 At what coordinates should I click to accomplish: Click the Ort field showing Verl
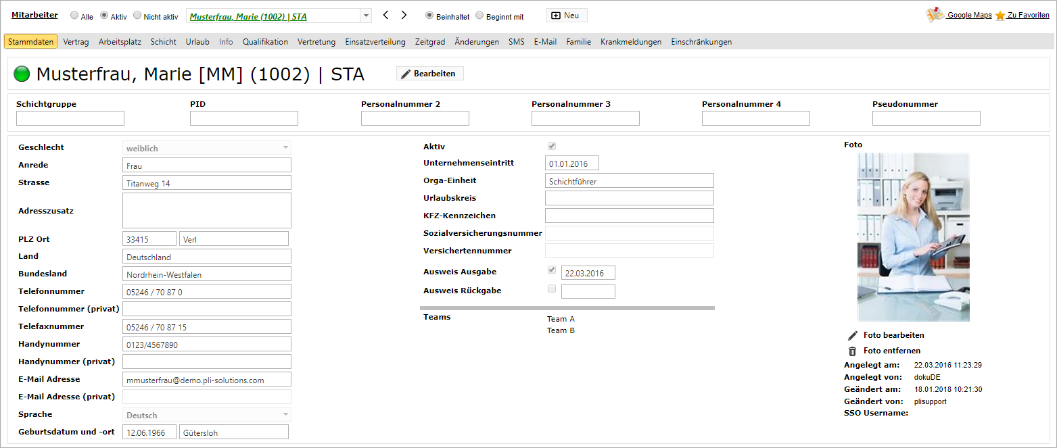pos(234,239)
